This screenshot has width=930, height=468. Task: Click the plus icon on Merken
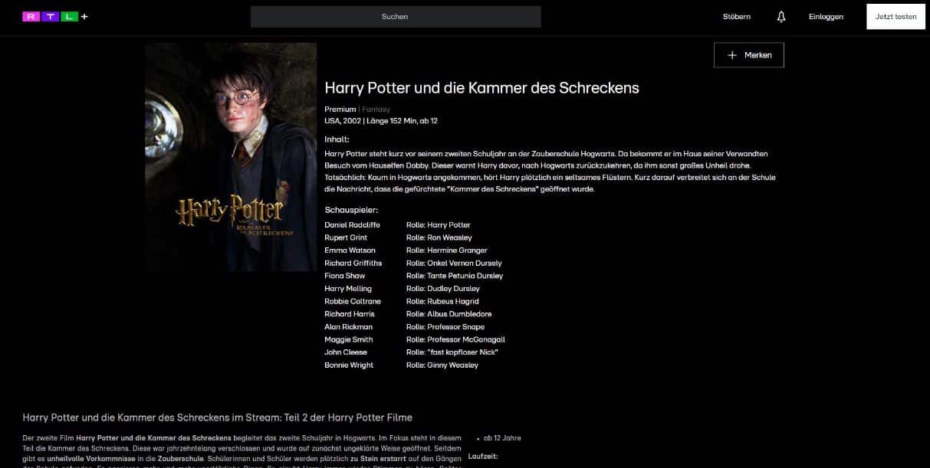point(731,55)
